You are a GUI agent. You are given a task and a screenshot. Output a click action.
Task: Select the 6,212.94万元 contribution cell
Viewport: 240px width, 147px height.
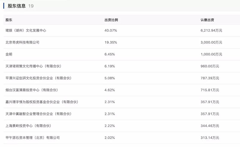click(211, 31)
